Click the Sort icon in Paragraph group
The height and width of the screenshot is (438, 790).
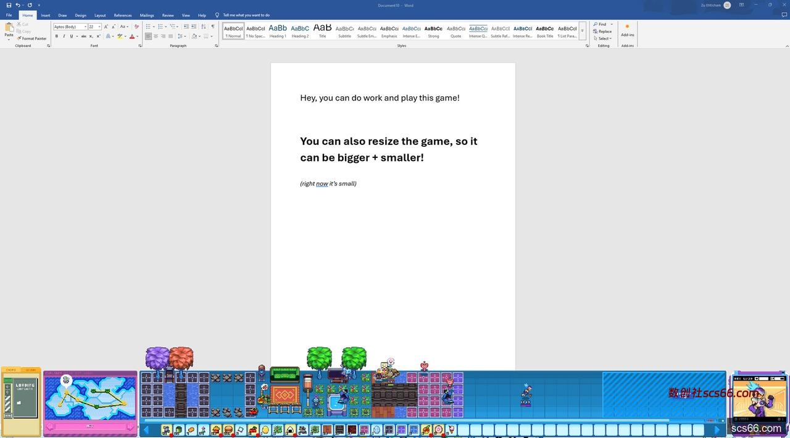click(x=203, y=27)
